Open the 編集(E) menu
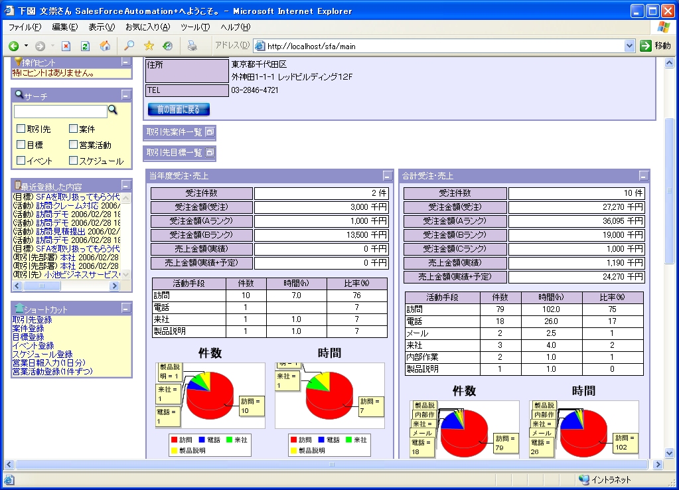 [x=65, y=27]
